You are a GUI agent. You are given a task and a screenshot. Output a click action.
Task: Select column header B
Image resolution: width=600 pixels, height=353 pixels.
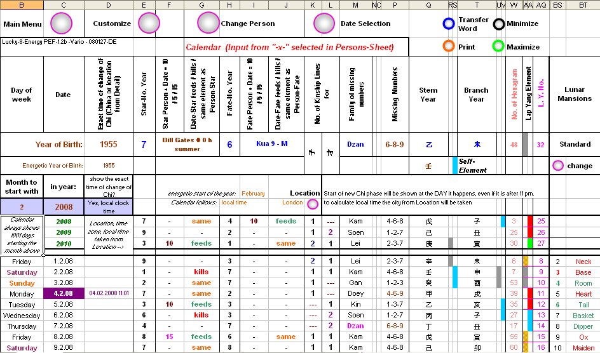(x=22, y=5)
